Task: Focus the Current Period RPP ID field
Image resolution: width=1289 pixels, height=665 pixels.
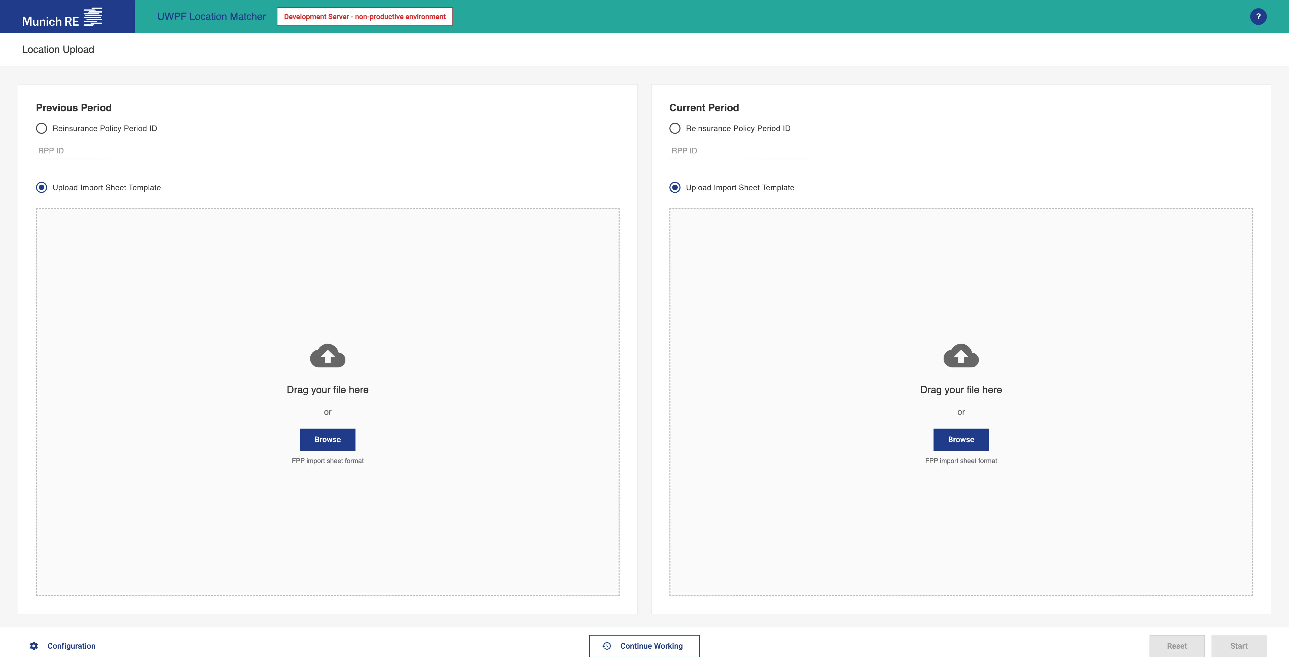Action: pos(738,150)
